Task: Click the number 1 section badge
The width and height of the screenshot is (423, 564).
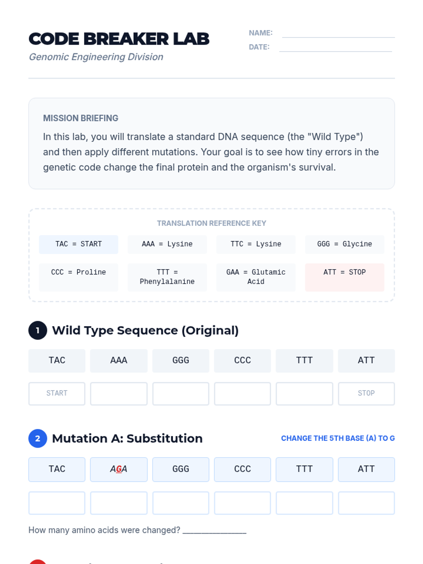Action: pyautogui.click(x=38, y=330)
